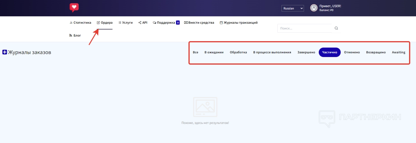
Task: Open the Внести средства page
Action: coord(199,23)
